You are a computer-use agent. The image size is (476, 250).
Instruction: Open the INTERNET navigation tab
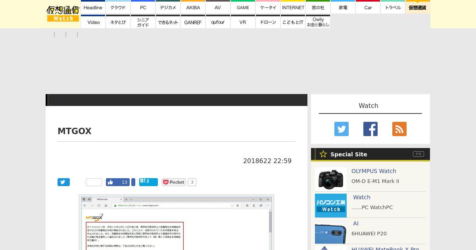point(293,7)
